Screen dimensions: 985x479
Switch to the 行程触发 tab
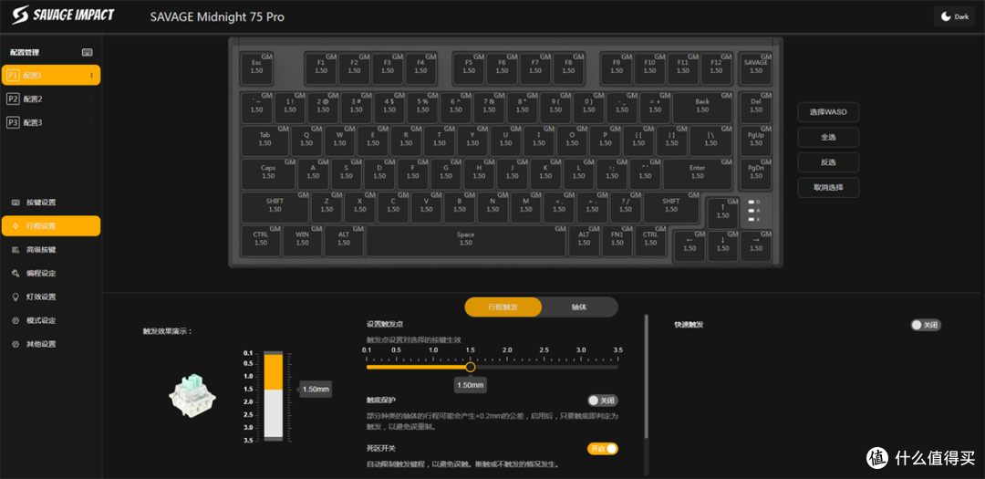503,307
